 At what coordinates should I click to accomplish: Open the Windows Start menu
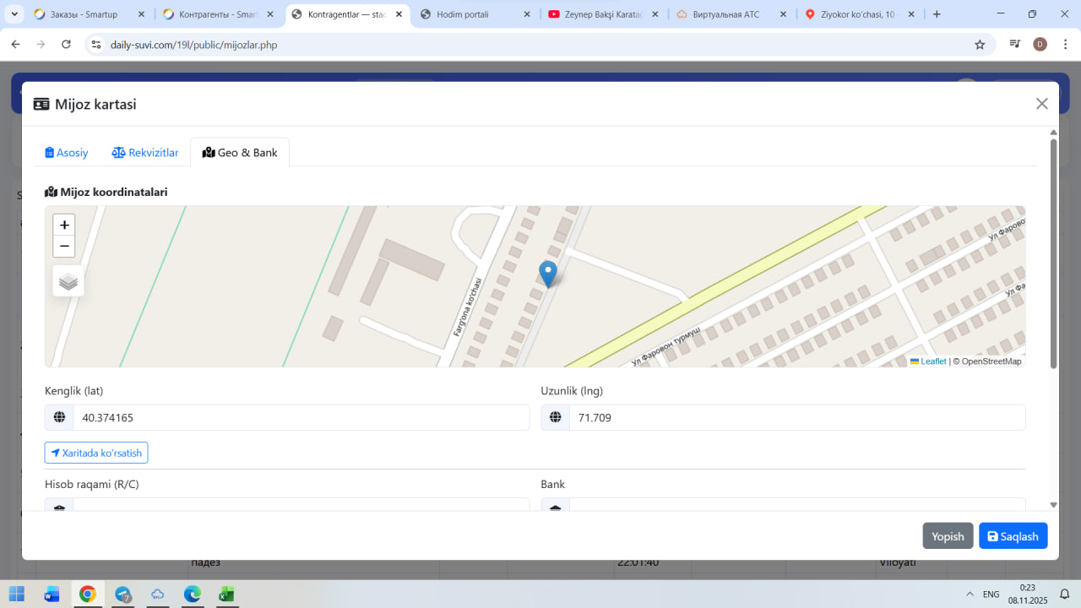(17, 594)
